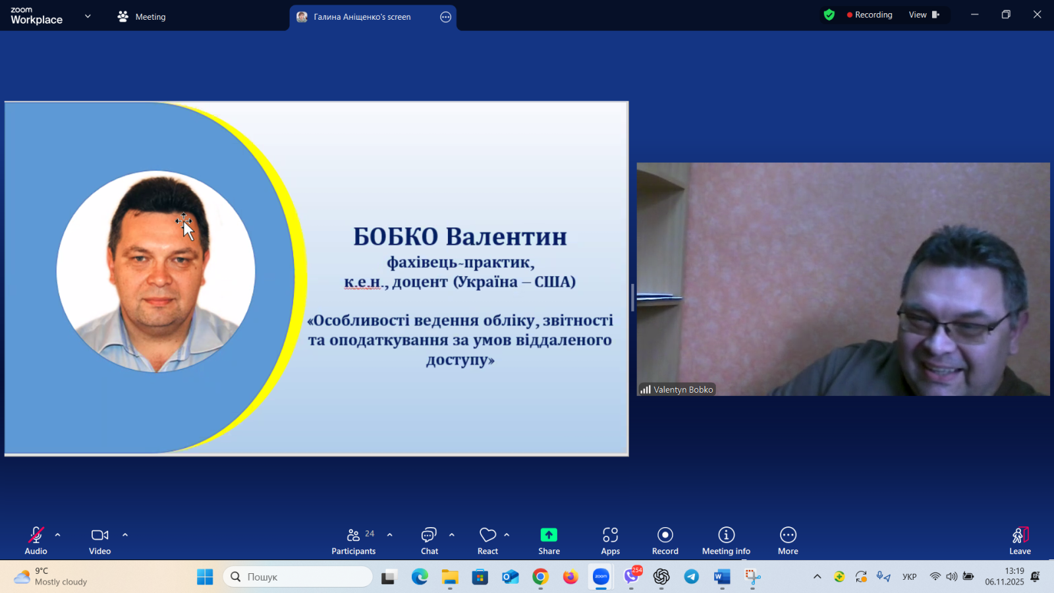1054x593 pixels.
Task: Click the Windows taskbar search field
Action: [298, 577]
